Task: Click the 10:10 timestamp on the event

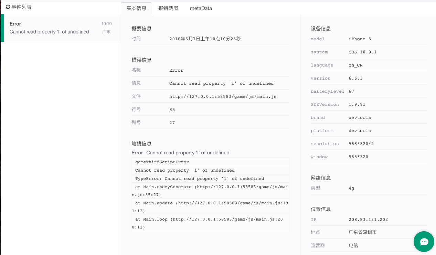Action: click(106, 24)
